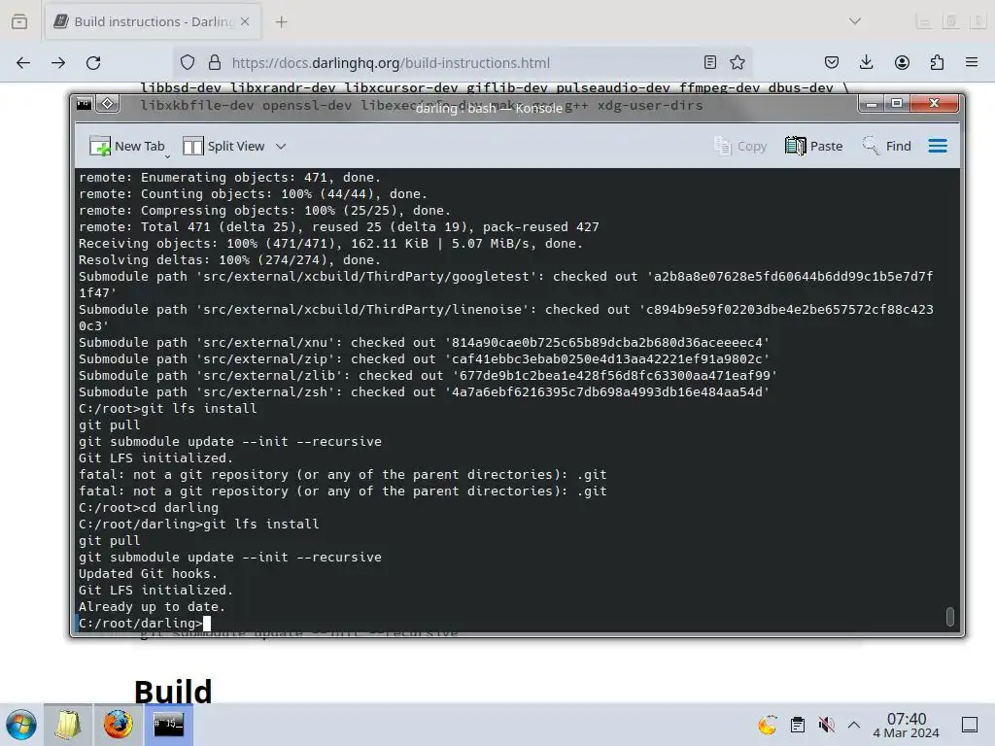Expand the list all tabs chevron

[855, 21]
